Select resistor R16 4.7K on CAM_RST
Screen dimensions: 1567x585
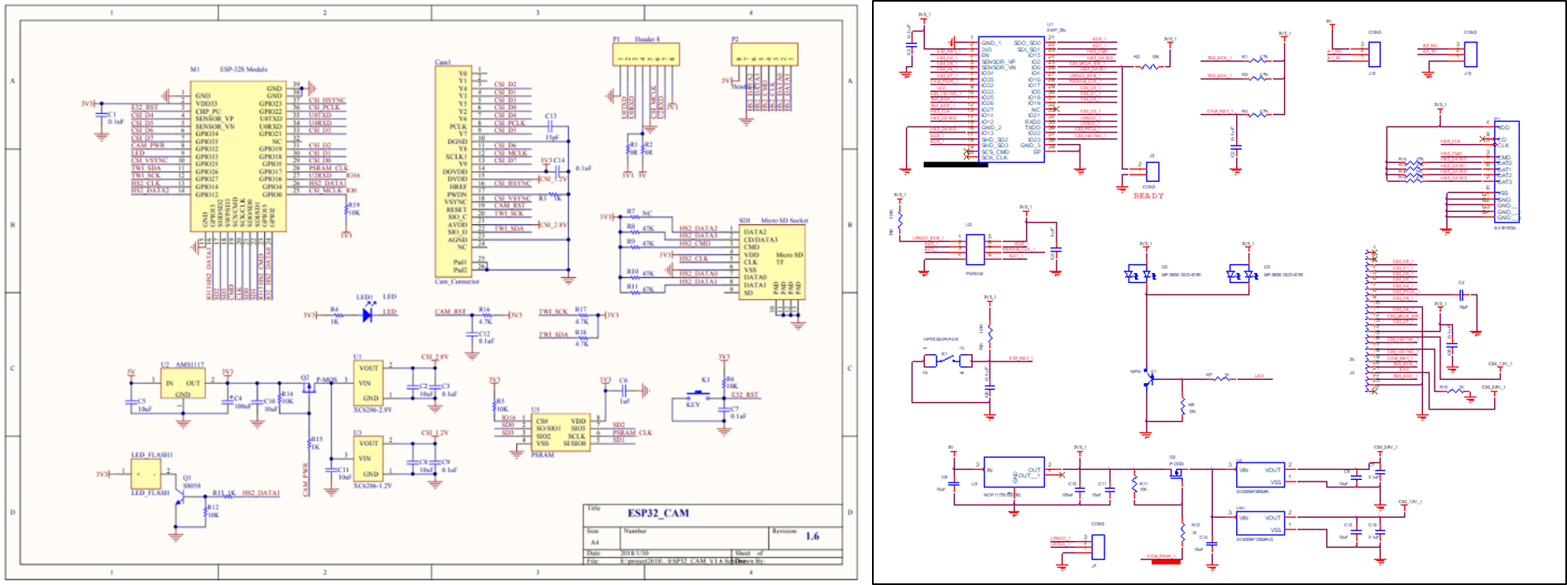[x=486, y=315]
